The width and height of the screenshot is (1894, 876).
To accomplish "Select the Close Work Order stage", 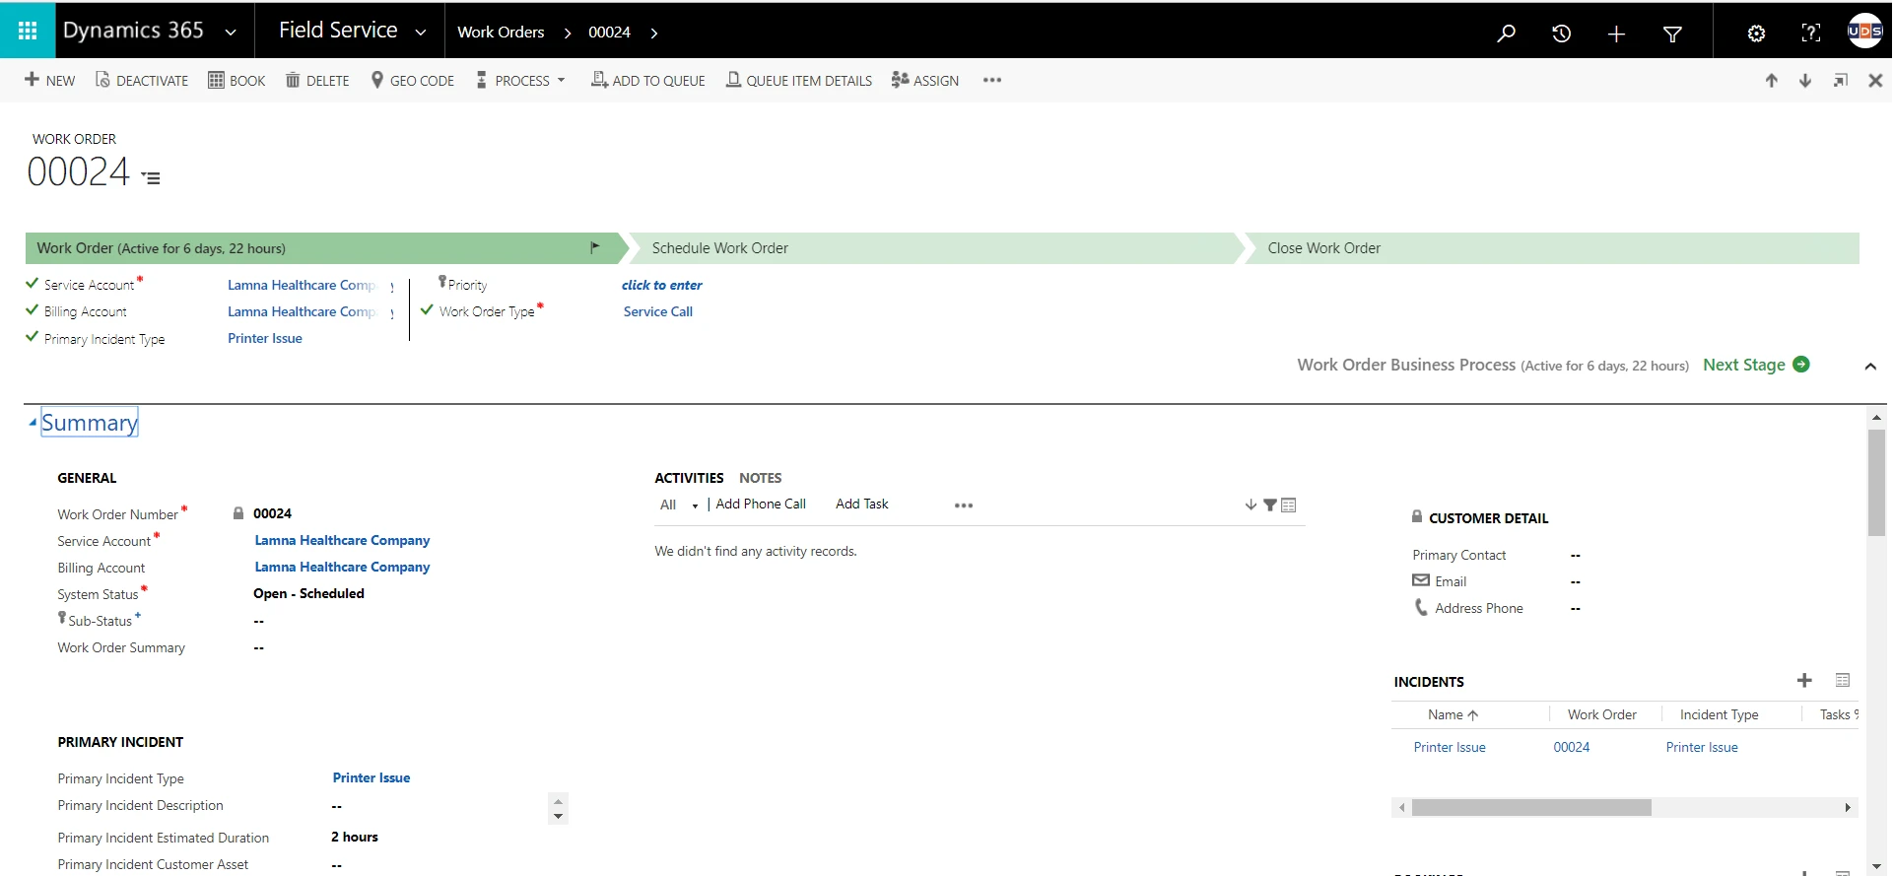I will click(x=1553, y=248).
